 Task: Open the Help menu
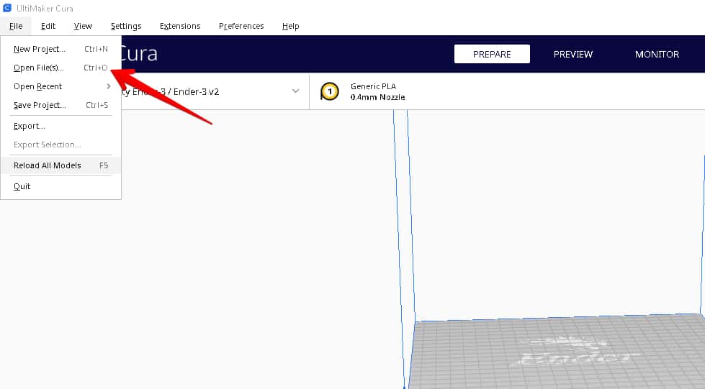[x=290, y=26]
